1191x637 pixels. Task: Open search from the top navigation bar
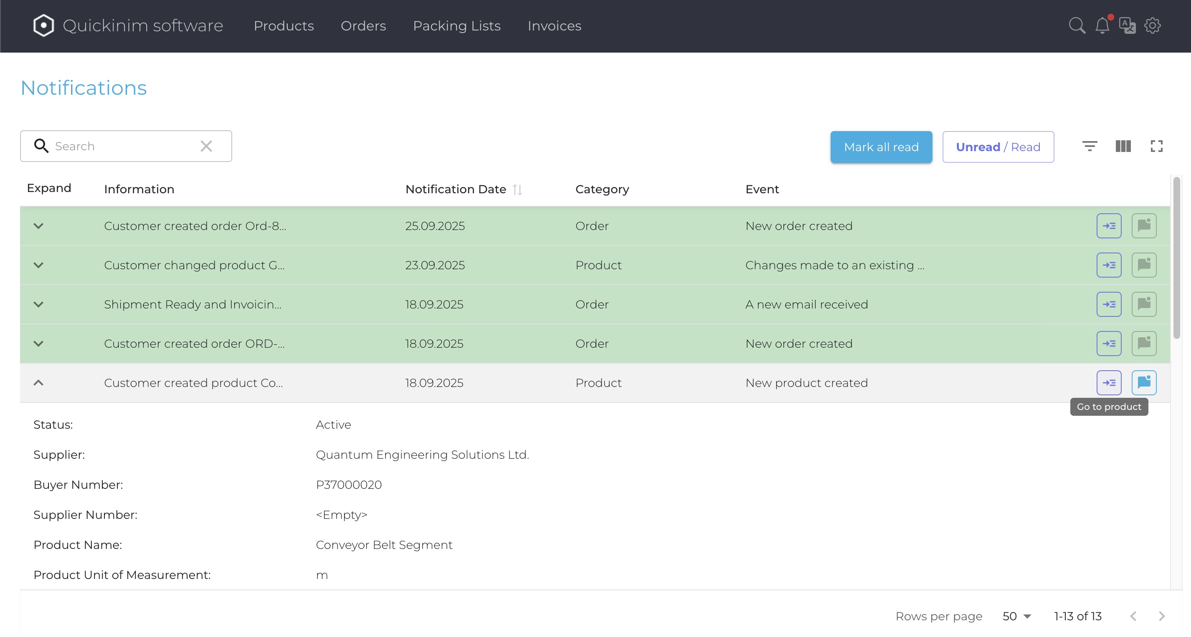1077,26
